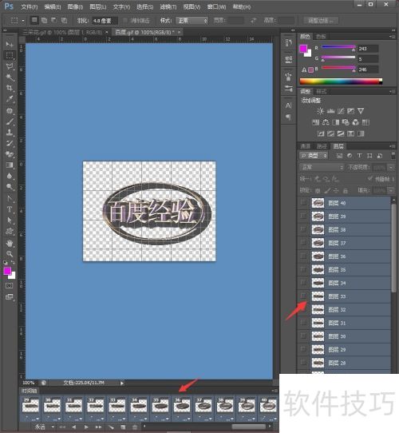Show layer 图层 31 visibility
The width and height of the screenshot is (399, 433).
(303, 323)
